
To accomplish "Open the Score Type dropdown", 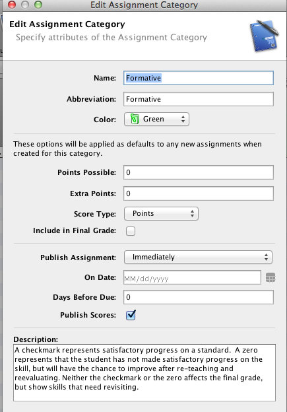I will (x=161, y=213).
